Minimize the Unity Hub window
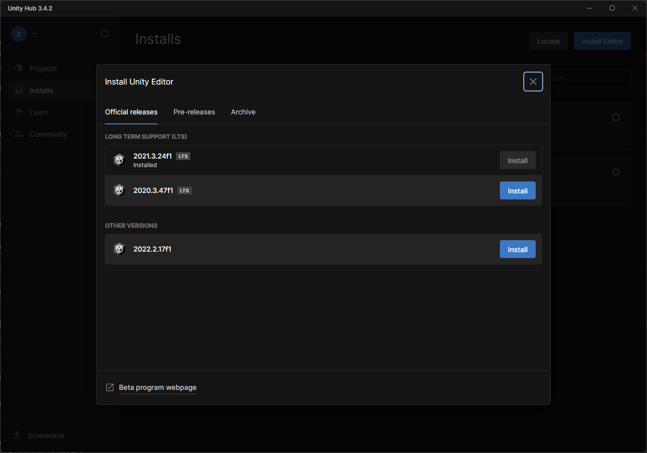This screenshot has width=647, height=453. (x=589, y=8)
